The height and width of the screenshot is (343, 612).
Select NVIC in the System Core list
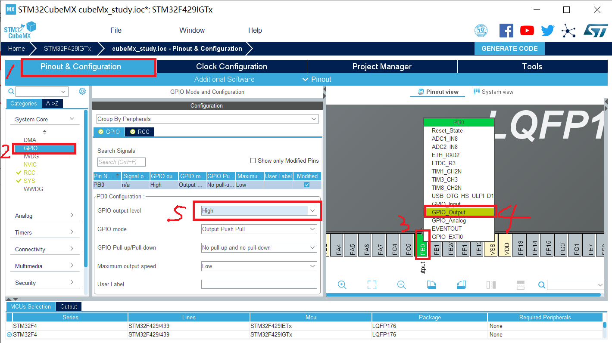30,164
